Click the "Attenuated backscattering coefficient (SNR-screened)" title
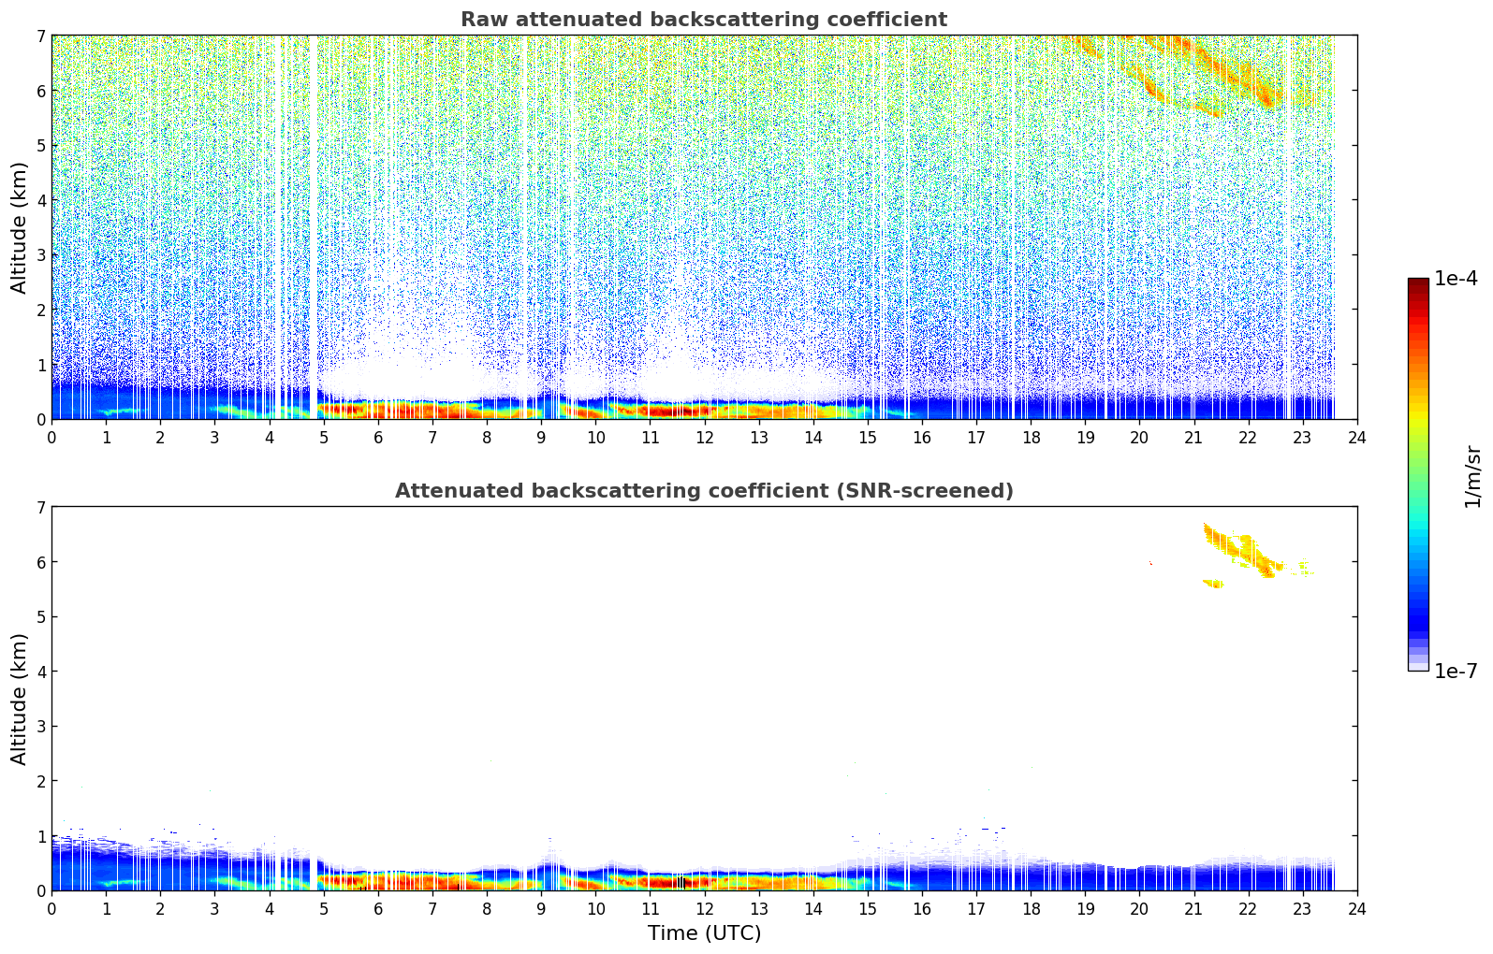This screenshot has height=954, width=1493. point(703,491)
